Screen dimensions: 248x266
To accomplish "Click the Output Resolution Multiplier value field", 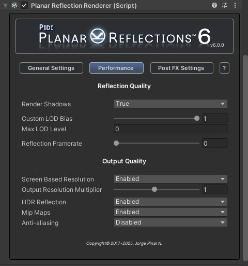I will coord(215,190).
